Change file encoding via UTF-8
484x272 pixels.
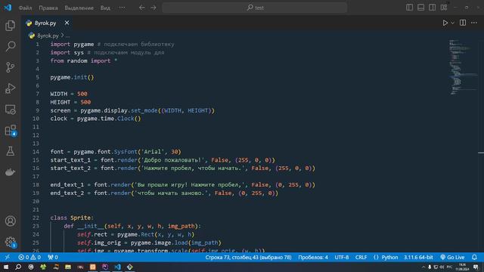click(x=342, y=257)
